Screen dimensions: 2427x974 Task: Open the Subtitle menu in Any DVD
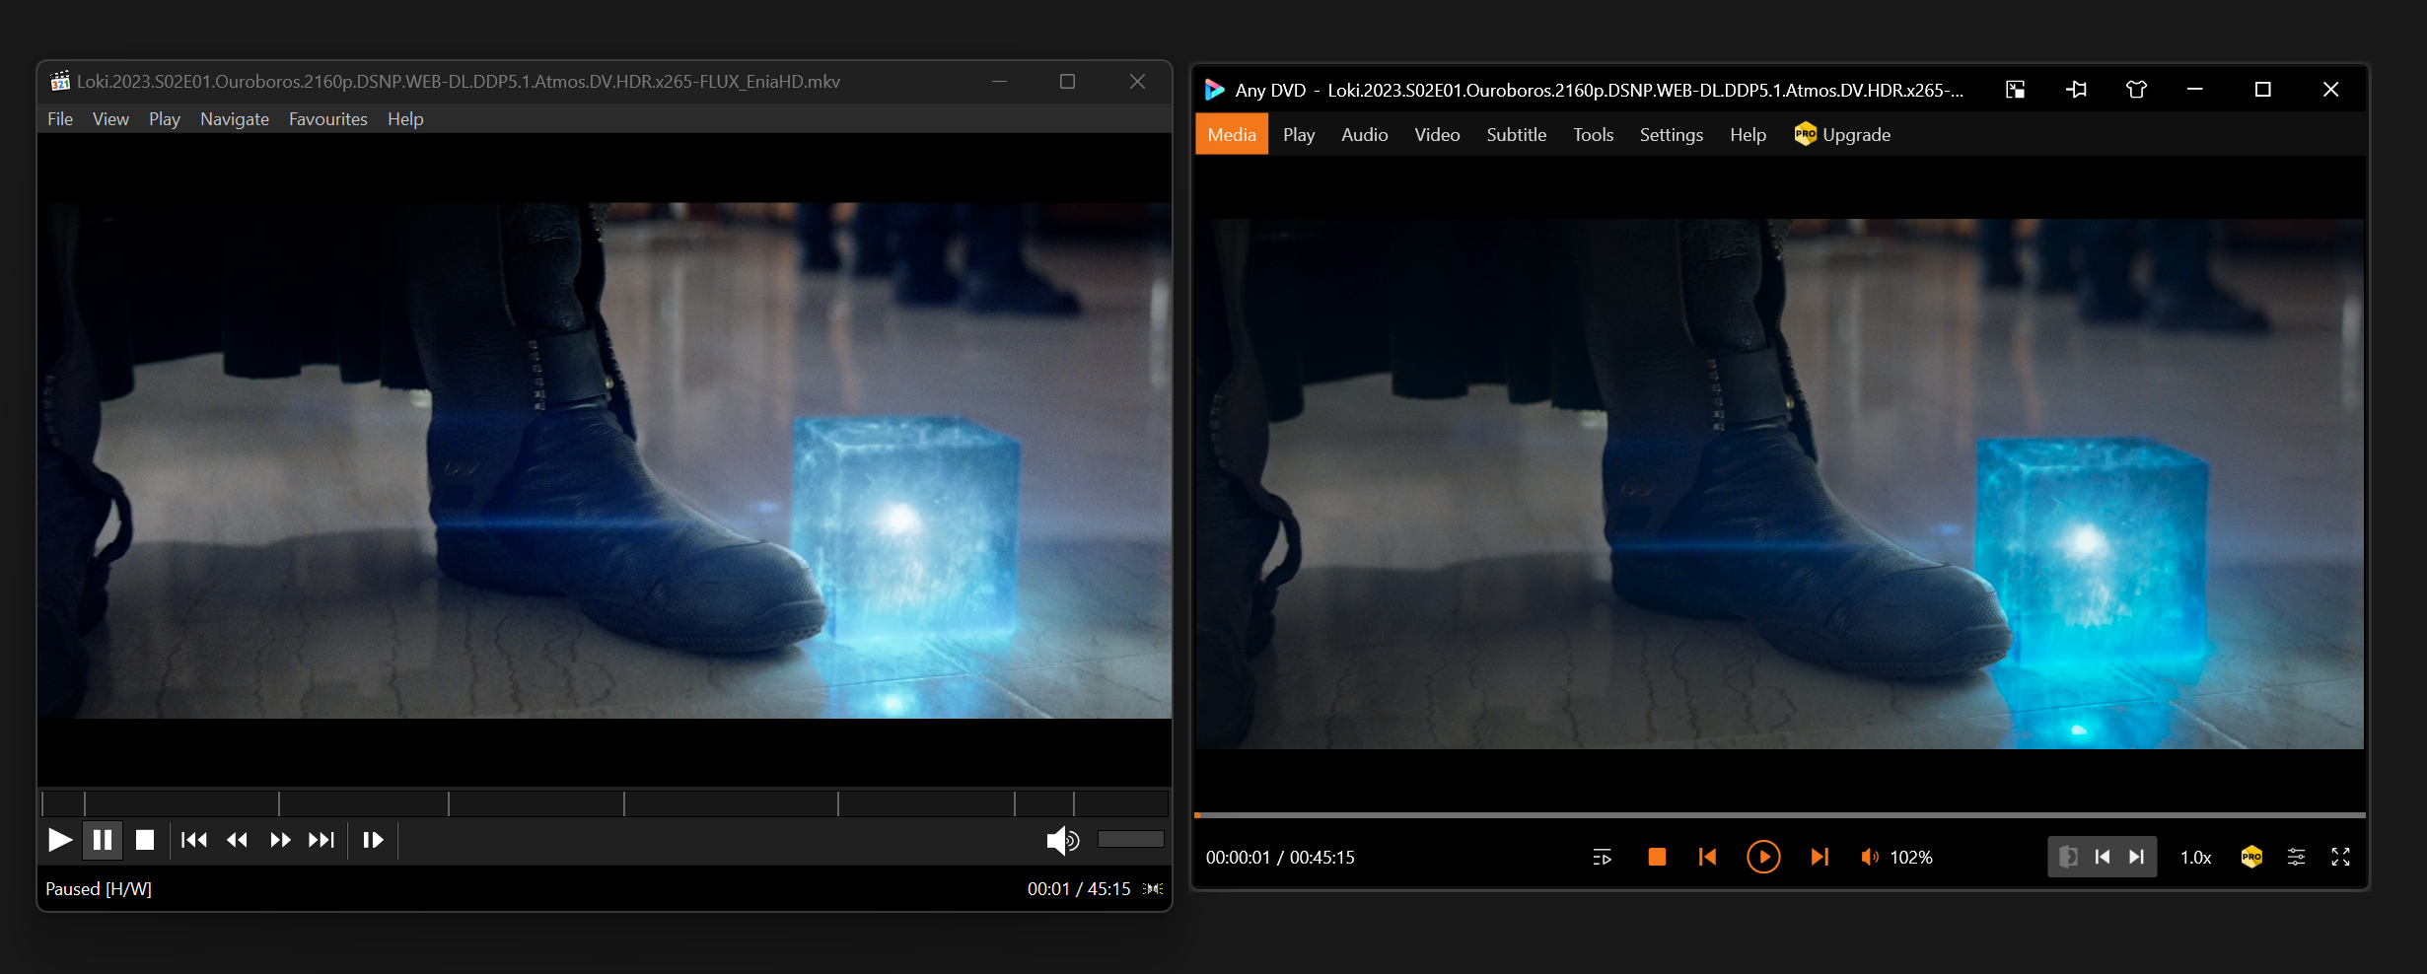coord(1516,135)
